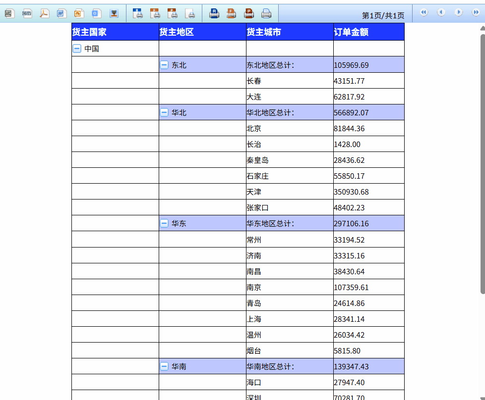Click the blank-page print preview icon
This screenshot has height=400, width=485.
tap(190, 13)
